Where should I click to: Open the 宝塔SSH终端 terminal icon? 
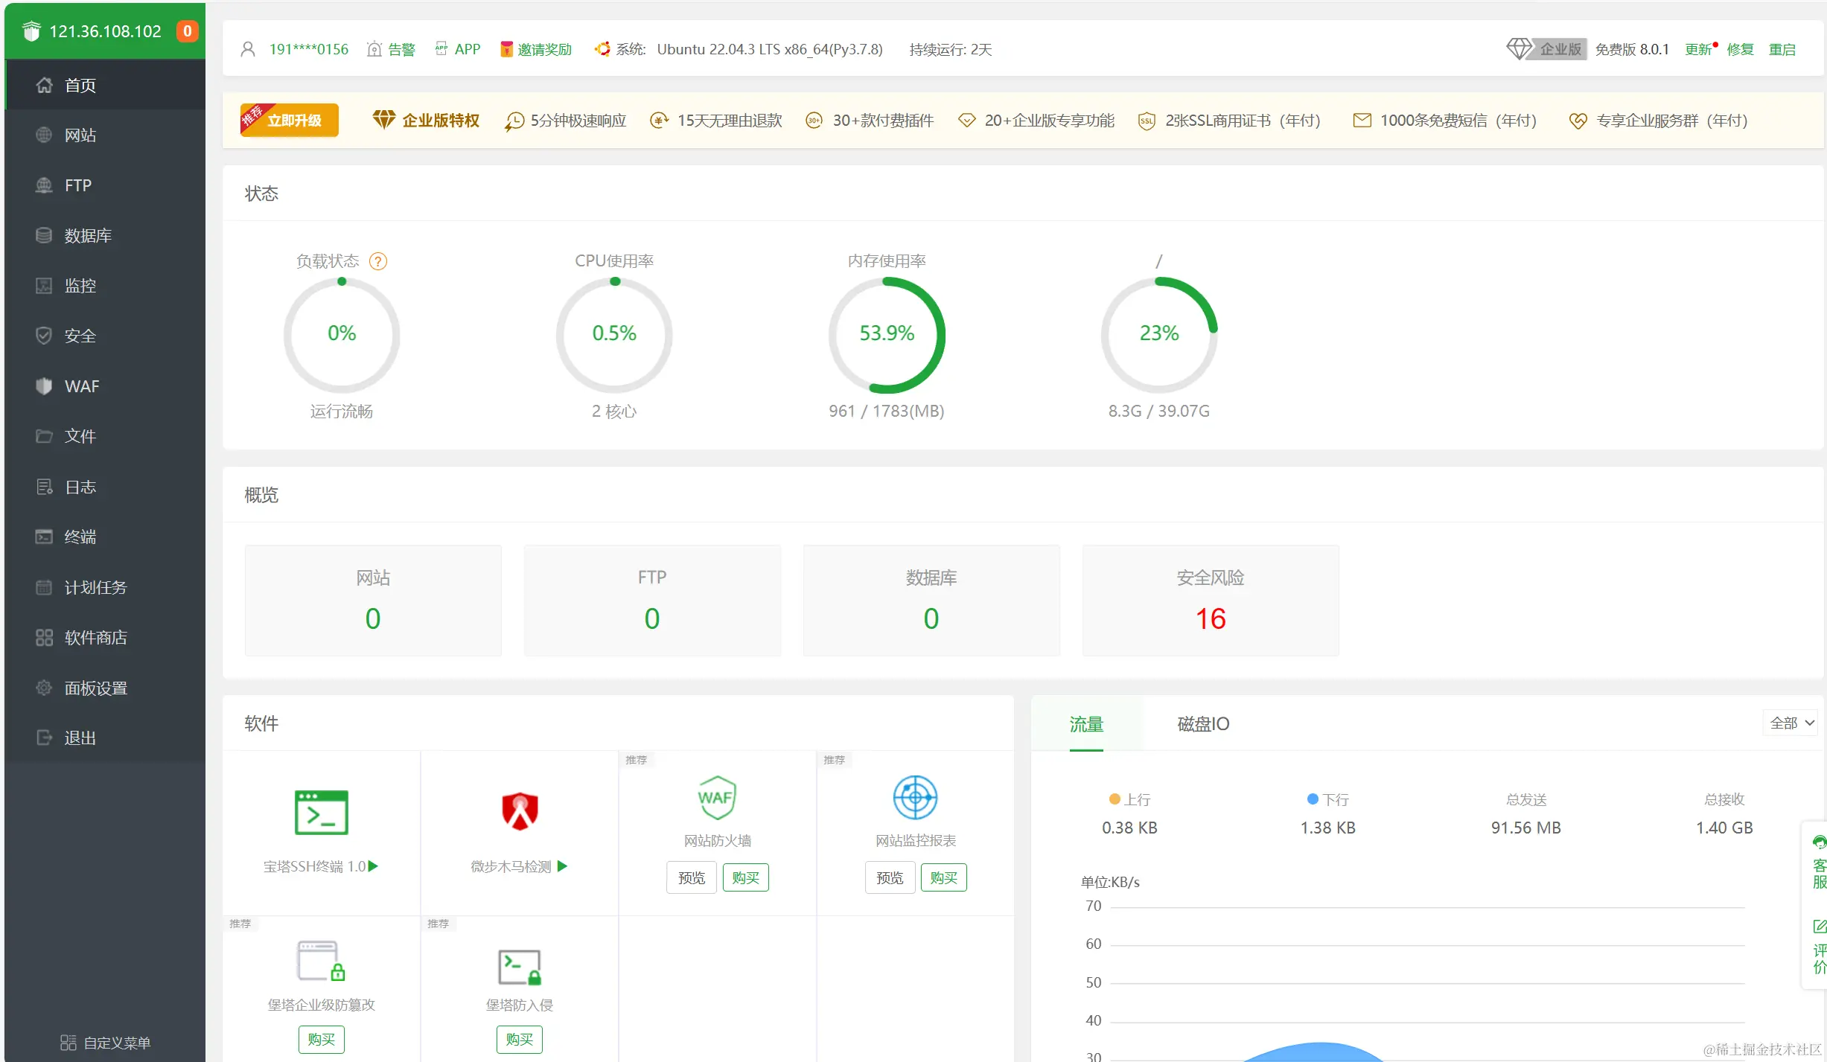(321, 812)
